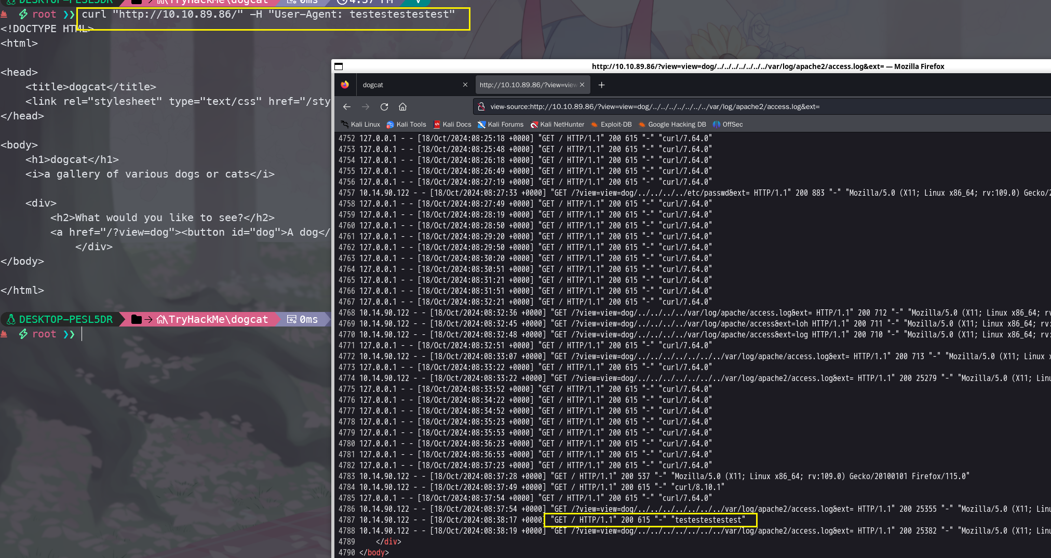Click Firefox's forward arrow button

(366, 107)
